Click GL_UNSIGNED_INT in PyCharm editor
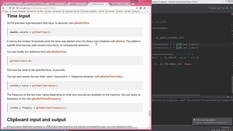Image resolution: width=233 pixels, height=131 pixels. 171,64
